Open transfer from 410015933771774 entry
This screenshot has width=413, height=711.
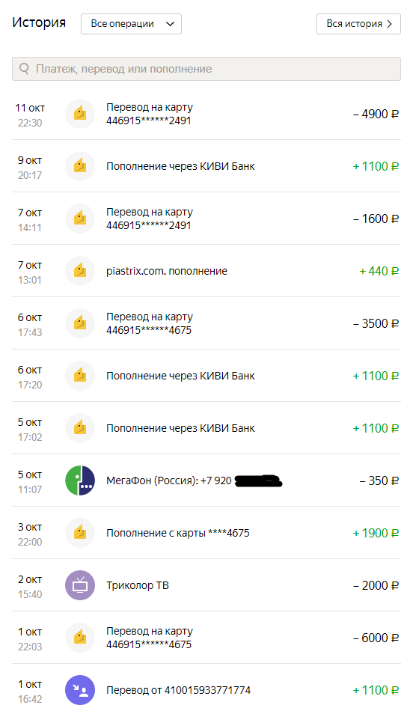206,690
